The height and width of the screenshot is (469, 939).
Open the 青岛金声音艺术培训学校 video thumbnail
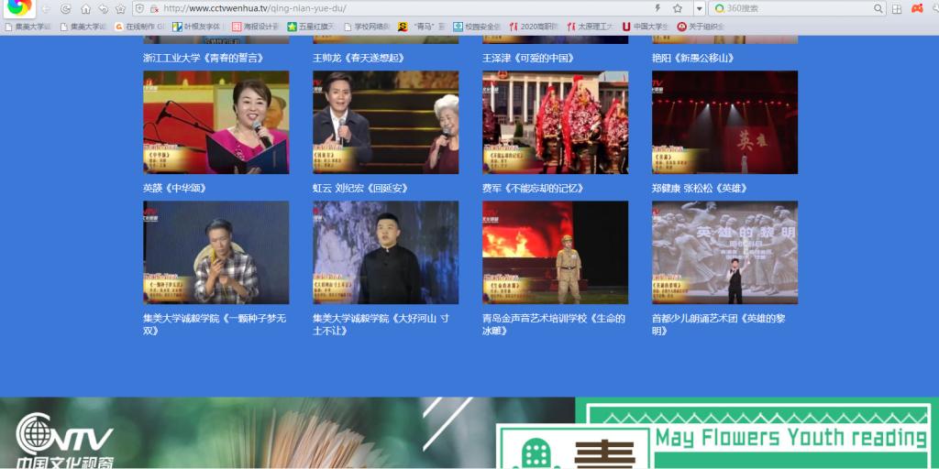[x=555, y=252]
